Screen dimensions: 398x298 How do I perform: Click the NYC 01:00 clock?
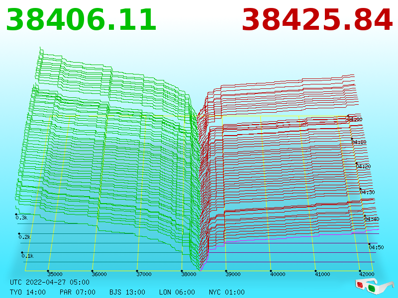227,292
